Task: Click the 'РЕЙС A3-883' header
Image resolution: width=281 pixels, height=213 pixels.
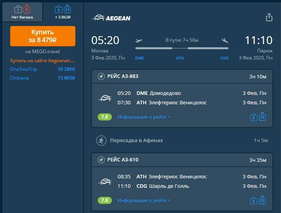Action: (x=182, y=76)
